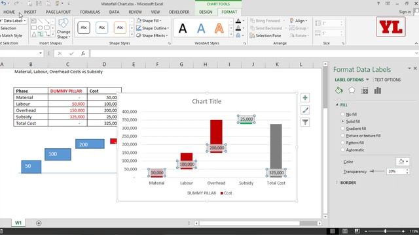419x235 pixels.
Task: Open the Shape Outline menu
Action: tap(153, 28)
